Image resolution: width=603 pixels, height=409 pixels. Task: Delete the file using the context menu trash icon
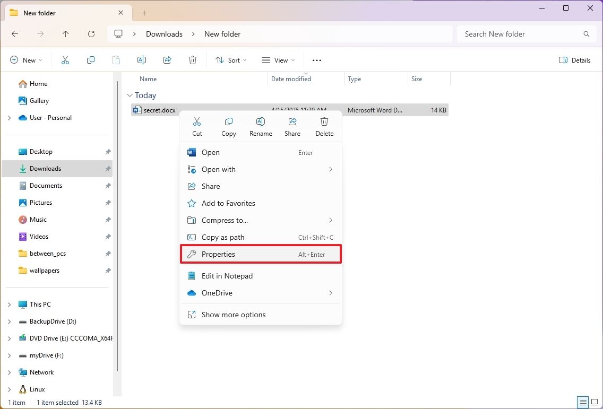click(x=324, y=126)
